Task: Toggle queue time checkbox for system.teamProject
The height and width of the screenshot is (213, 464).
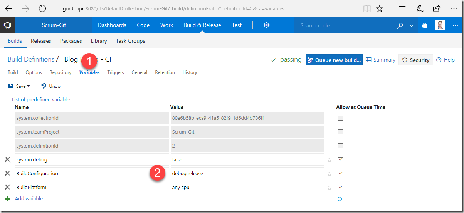Action: point(340,132)
